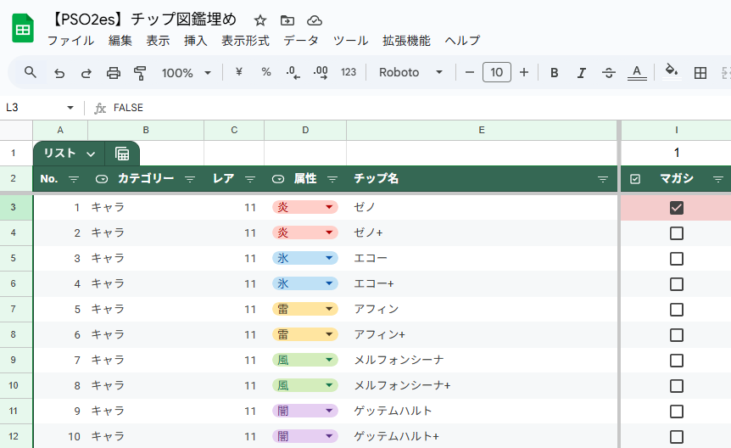
Task: Apply strikethrough formatting
Action: 608,73
